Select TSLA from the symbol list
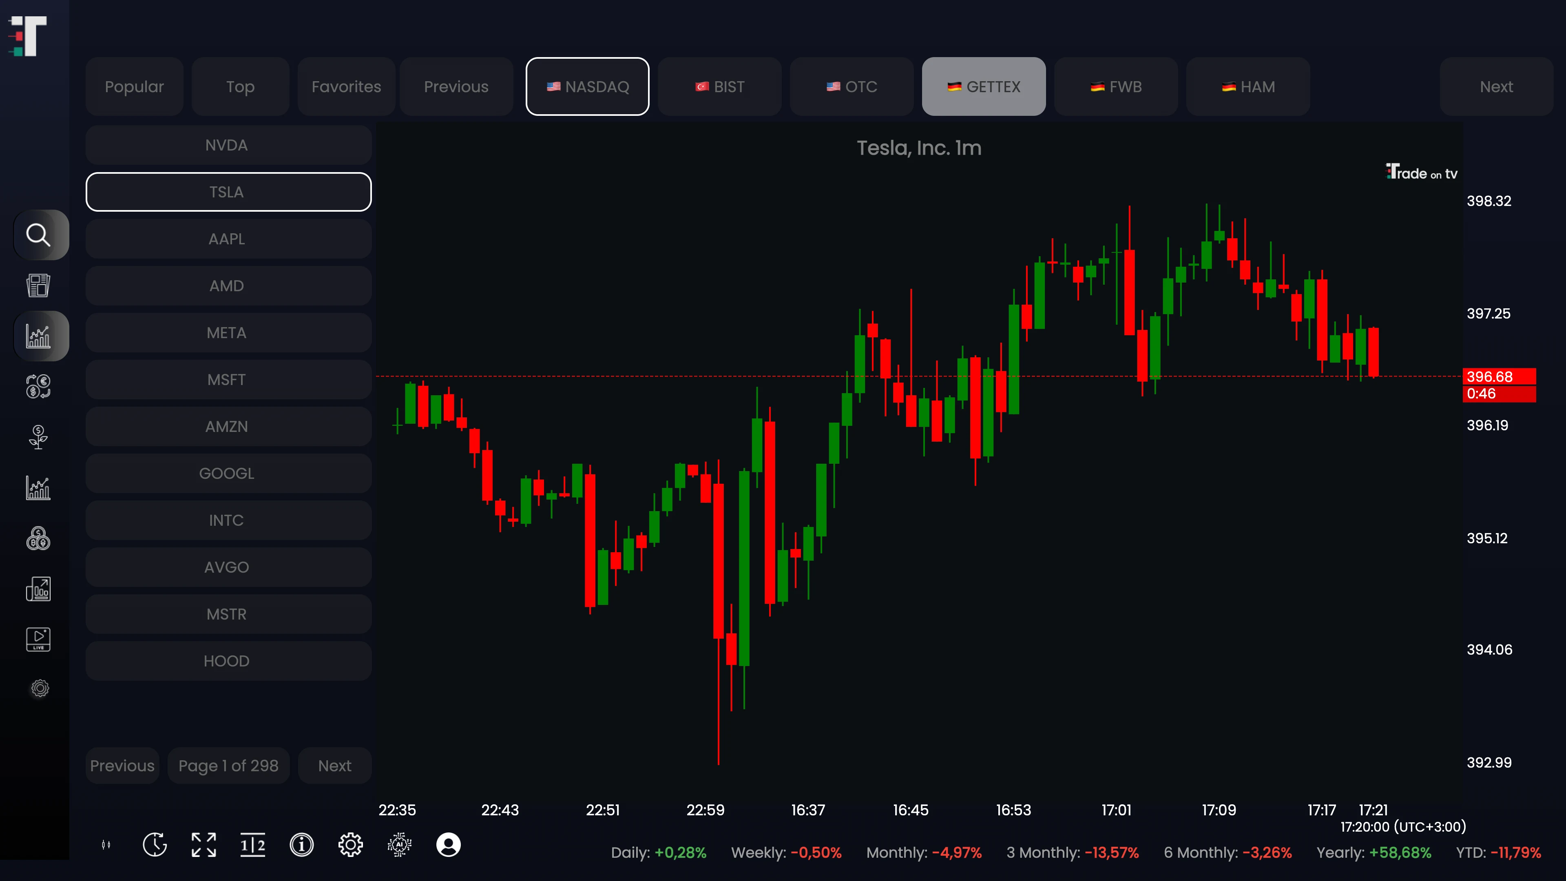 click(228, 192)
